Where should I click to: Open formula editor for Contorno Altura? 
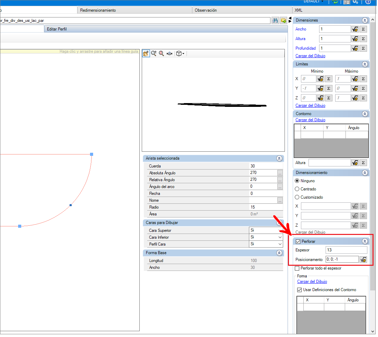pyautogui.click(x=356, y=163)
